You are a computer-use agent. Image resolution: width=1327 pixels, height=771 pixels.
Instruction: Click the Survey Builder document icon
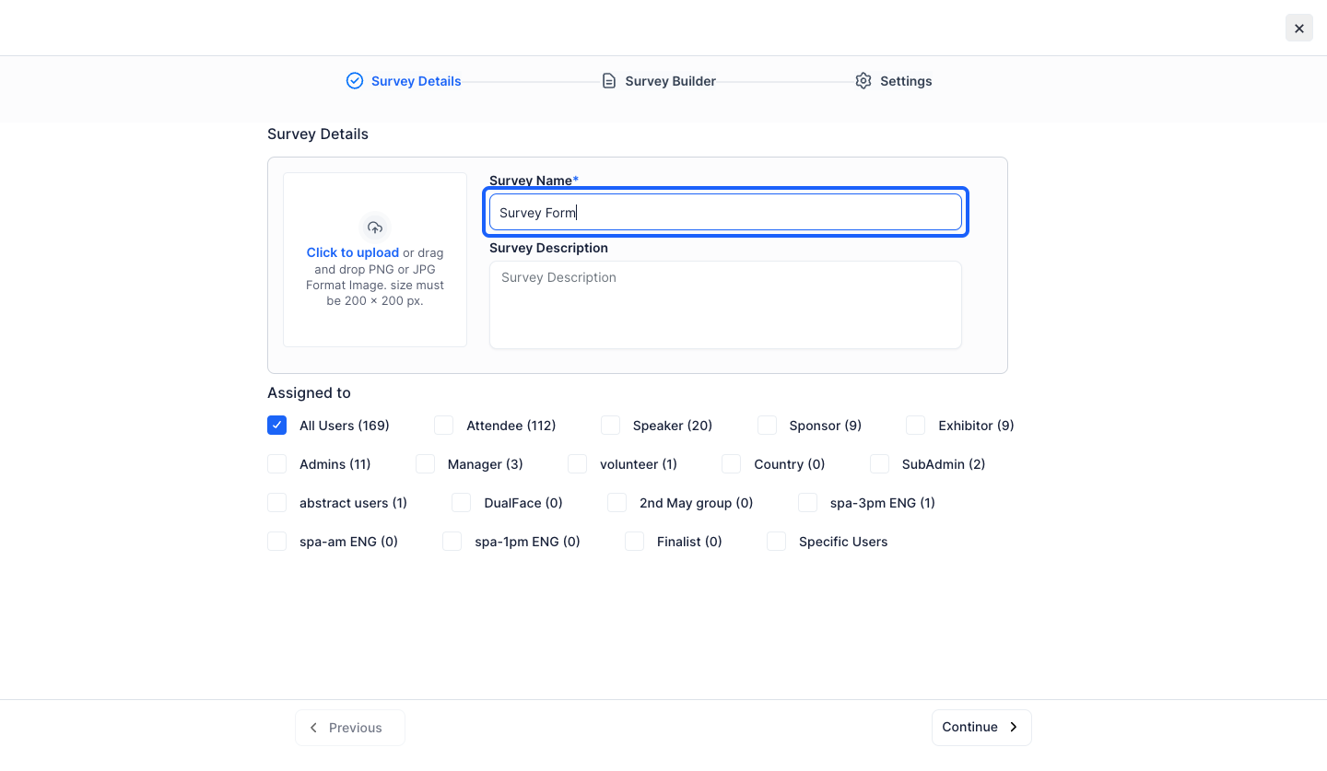[x=609, y=81]
